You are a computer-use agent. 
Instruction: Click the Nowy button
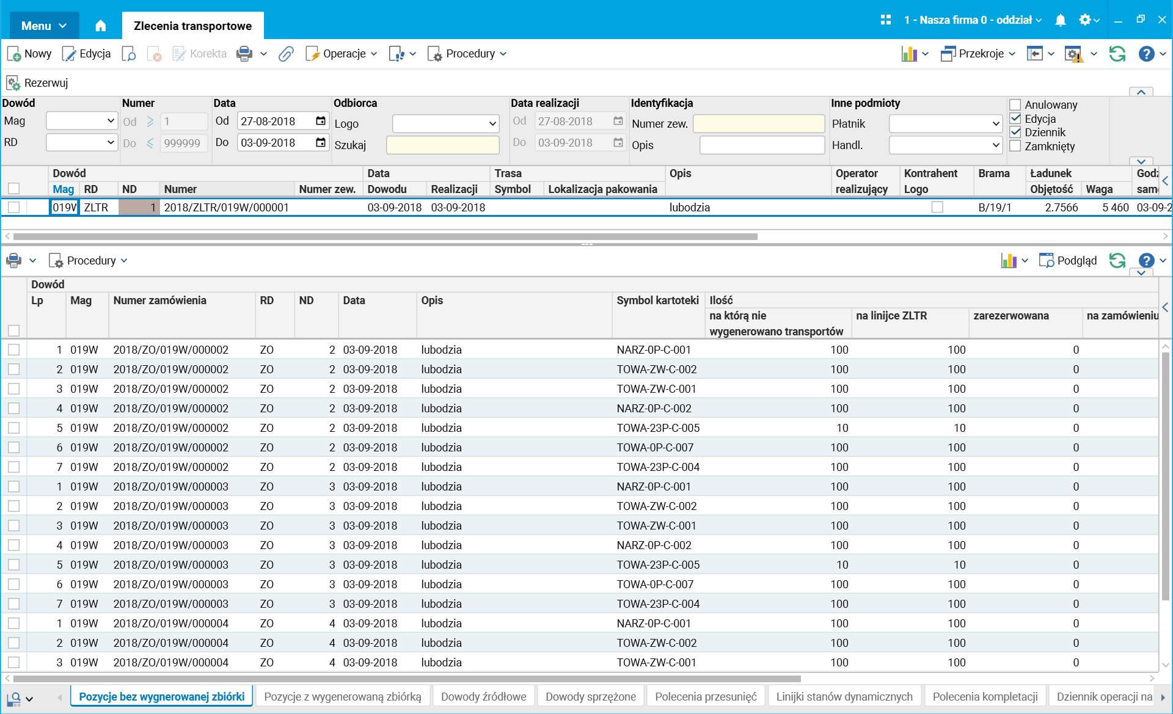(x=29, y=54)
